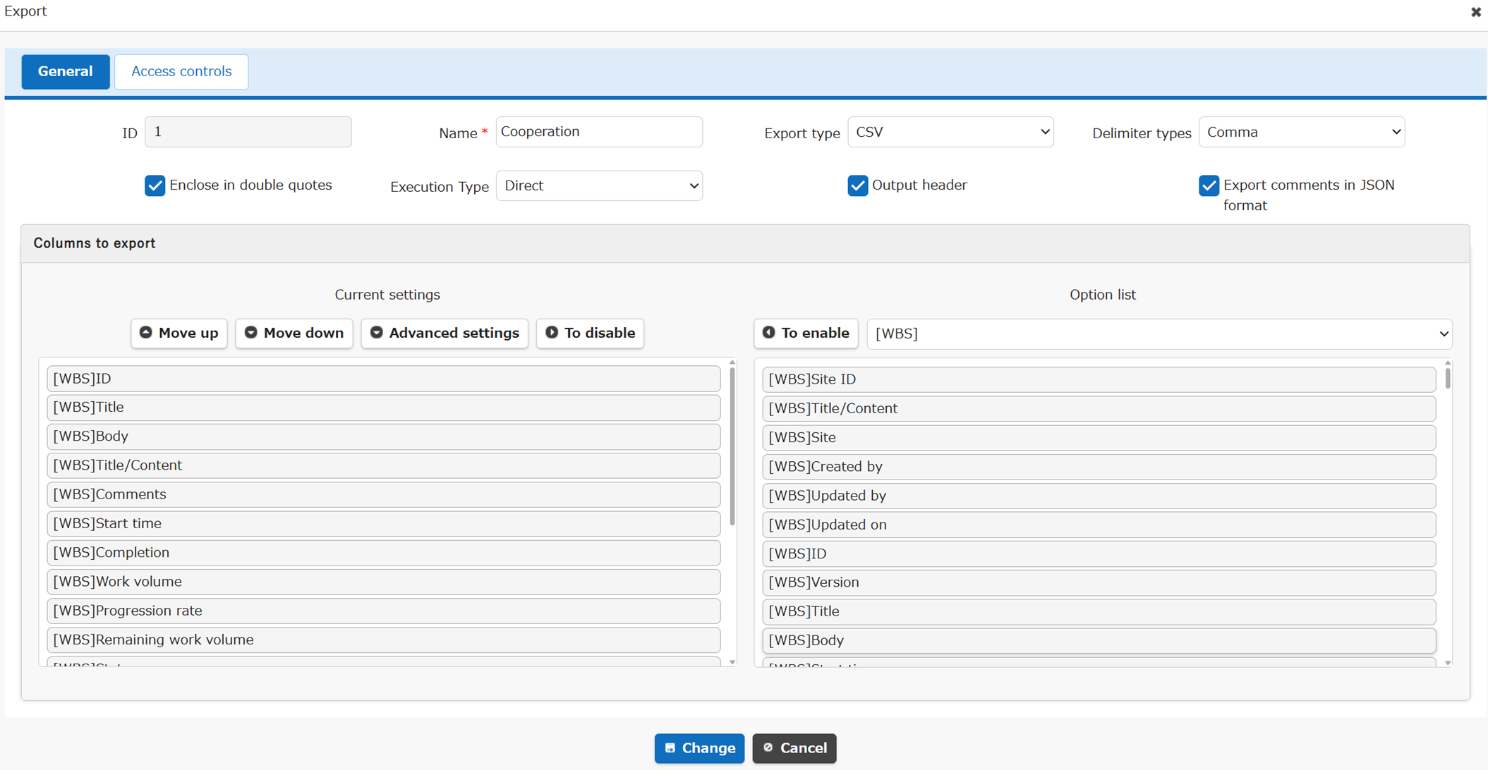This screenshot has height=770, width=1488.
Task: Select [WBS]Work volume in Current settings
Action: click(x=384, y=582)
